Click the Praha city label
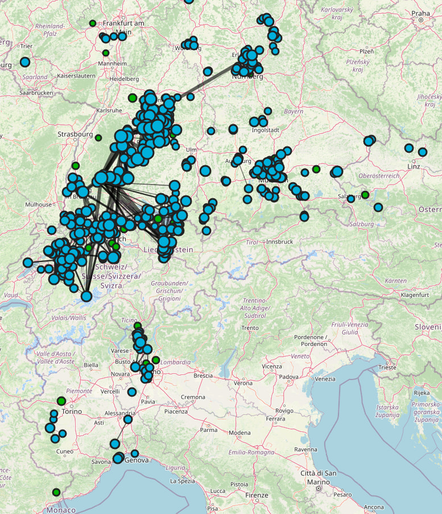The image size is (442, 514). [x=421, y=13]
